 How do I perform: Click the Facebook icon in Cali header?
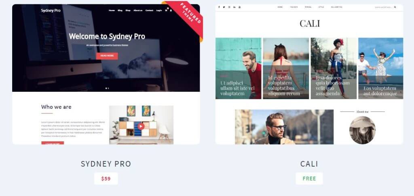coord(219,7)
